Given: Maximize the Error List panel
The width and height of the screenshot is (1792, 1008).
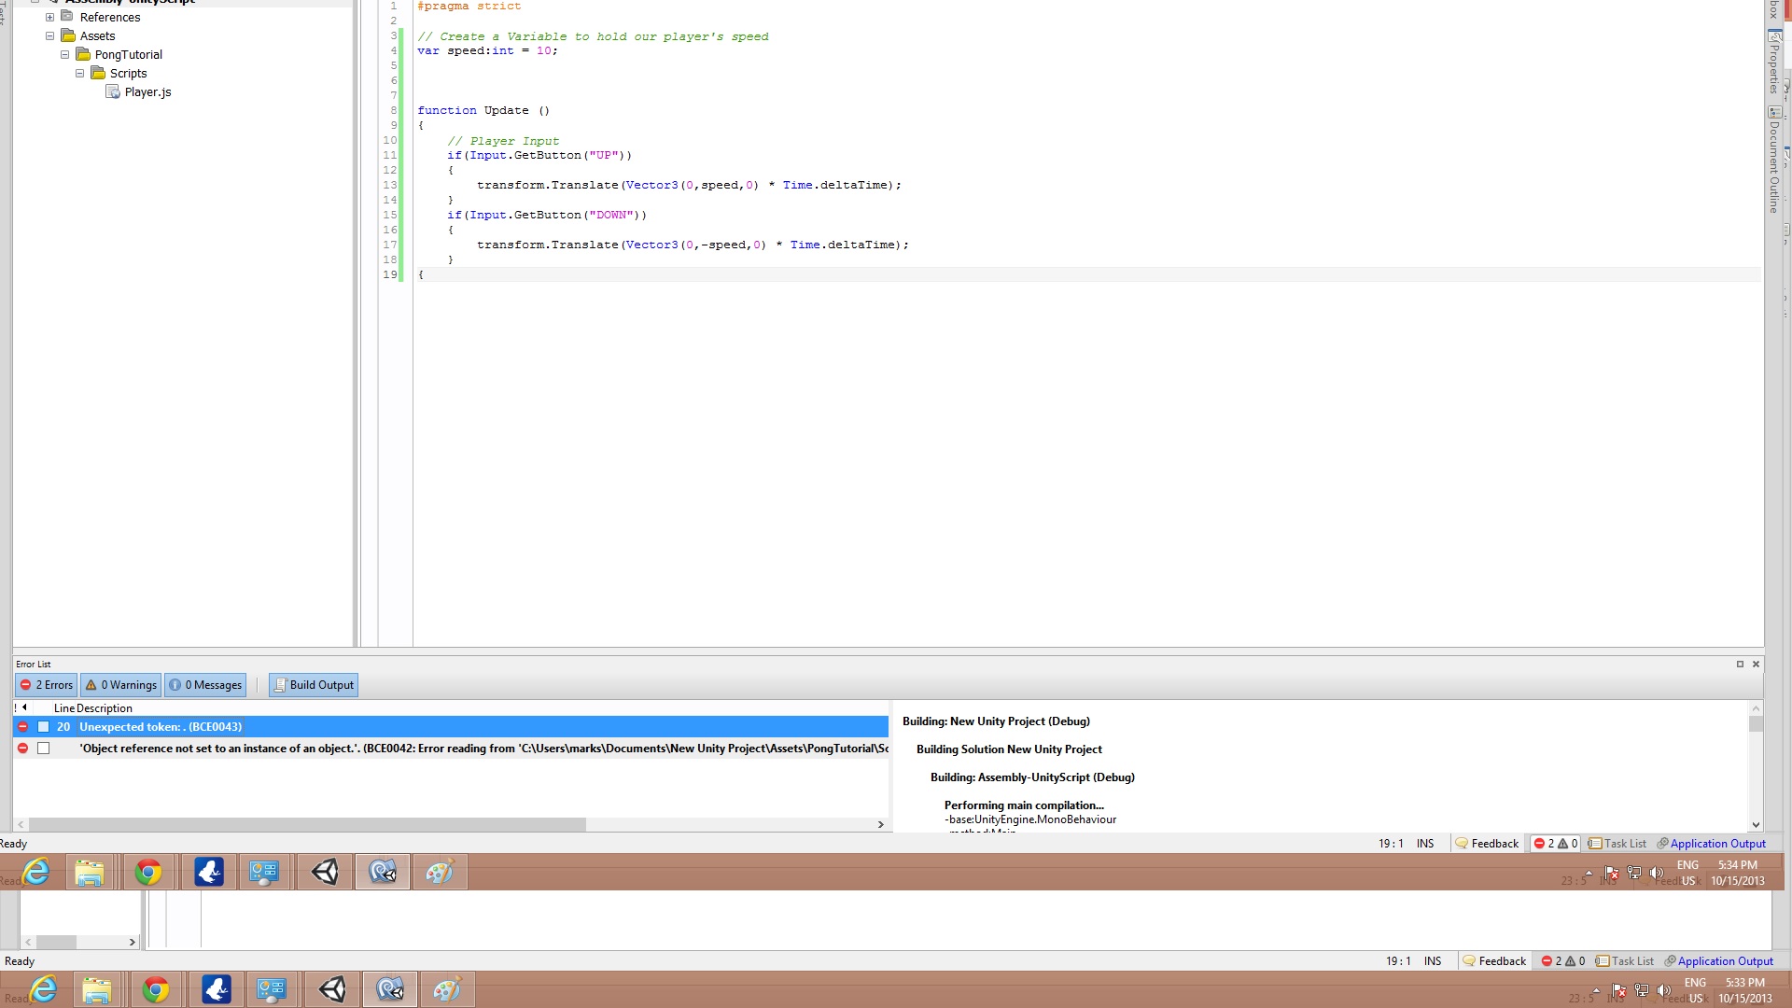Looking at the screenshot, I should pos(1740,665).
